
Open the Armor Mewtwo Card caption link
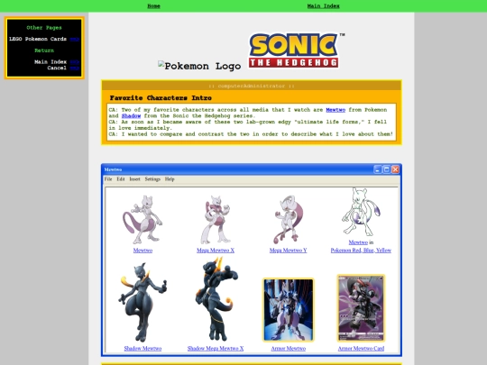361,348
